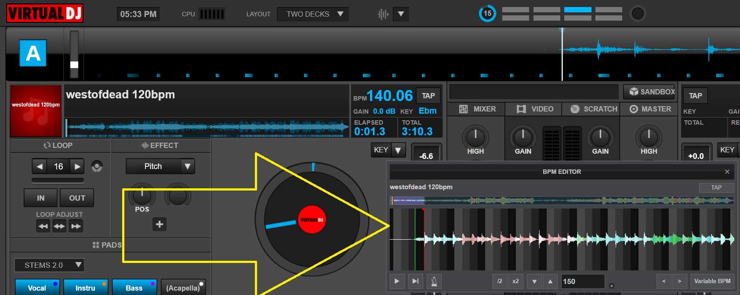
Task: Expand the waveform options dropdown arrow
Action: [x=401, y=14]
